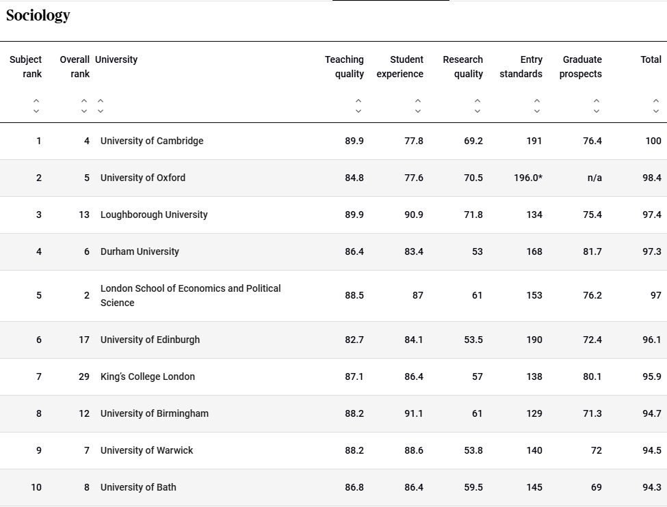Screen dimensions: 667x507
Task: Sort by Student experience arrows
Action: pyautogui.click(x=418, y=106)
